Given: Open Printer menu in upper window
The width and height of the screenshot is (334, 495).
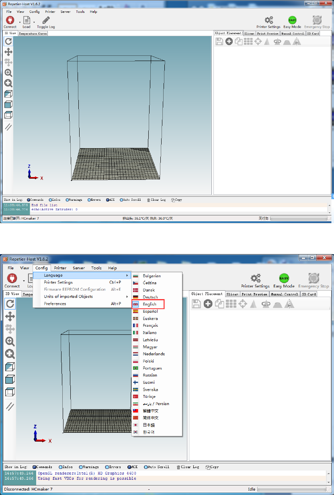Looking at the screenshot, I should (x=50, y=12).
